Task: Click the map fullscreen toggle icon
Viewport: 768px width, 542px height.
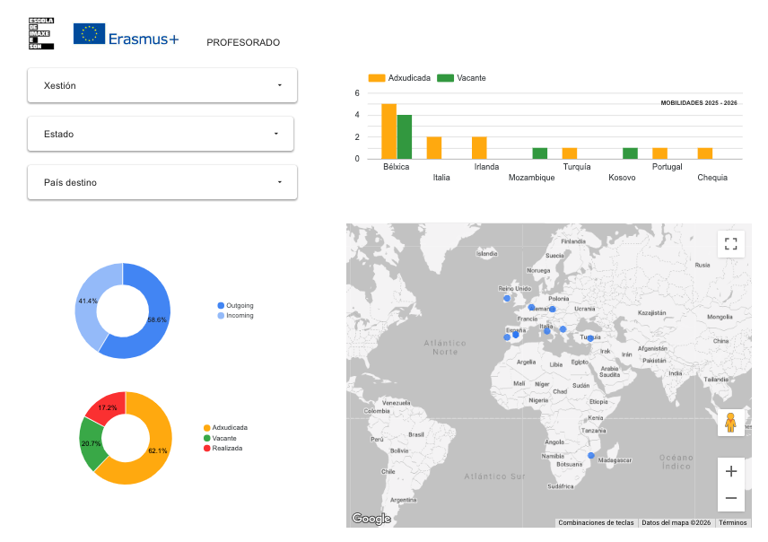Action: (730, 244)
